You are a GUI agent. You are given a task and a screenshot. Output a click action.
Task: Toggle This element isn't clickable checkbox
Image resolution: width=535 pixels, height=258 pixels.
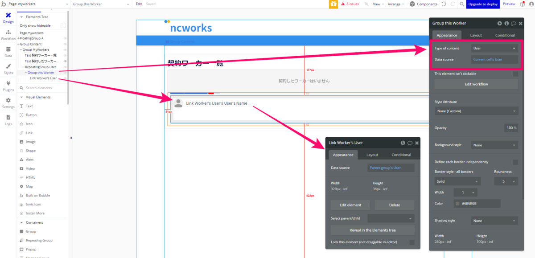(x=515, y=74)
